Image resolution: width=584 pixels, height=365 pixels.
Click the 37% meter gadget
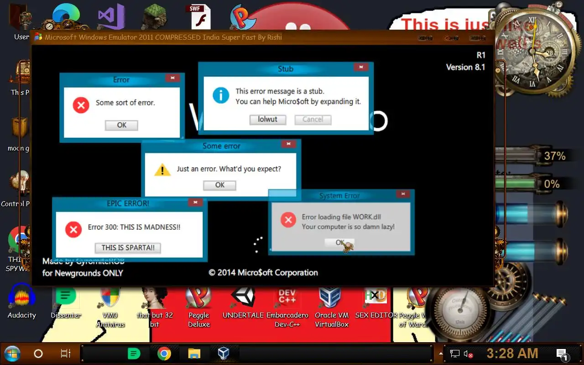coord(531,156)
